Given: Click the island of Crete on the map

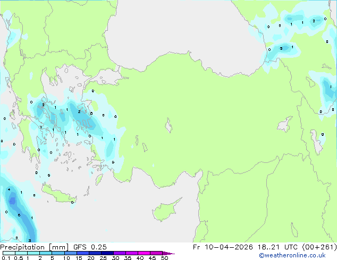Looking at the screenshot, I should click(x=59, y=195).
